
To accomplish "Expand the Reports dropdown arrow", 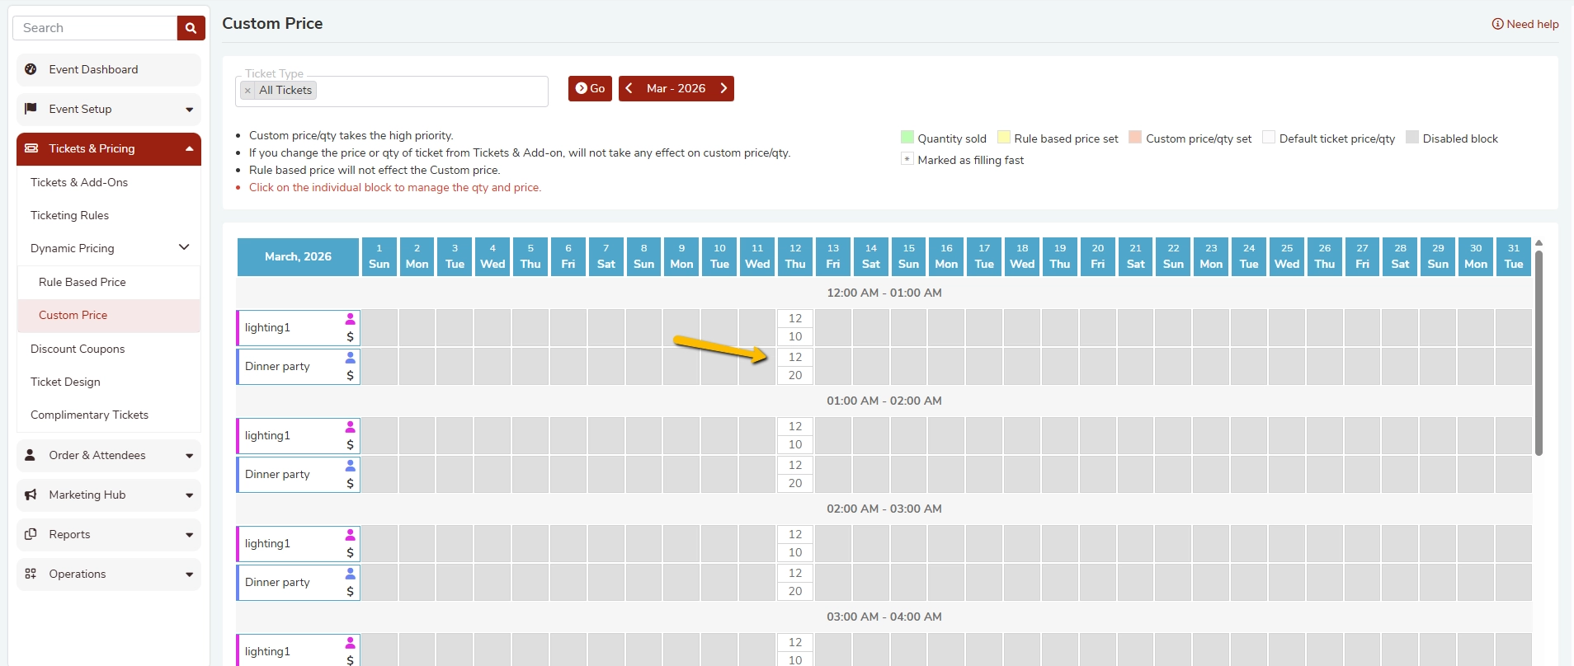I will pos(189,535).
